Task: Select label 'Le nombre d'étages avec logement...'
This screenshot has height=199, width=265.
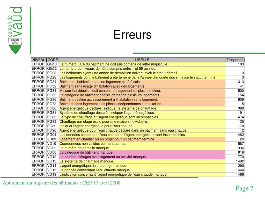Action: tap(103, 157)
